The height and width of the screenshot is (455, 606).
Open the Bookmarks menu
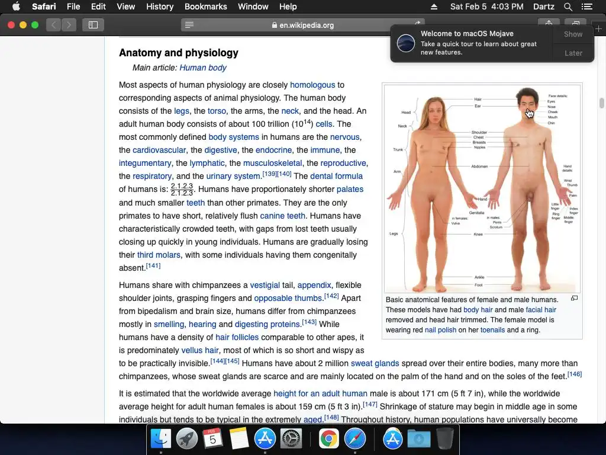[x=205, y=7]
